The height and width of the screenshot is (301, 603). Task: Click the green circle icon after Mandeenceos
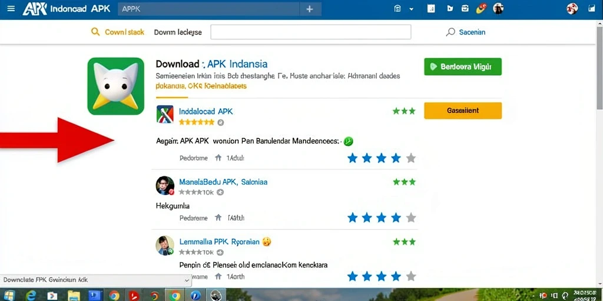348,141
